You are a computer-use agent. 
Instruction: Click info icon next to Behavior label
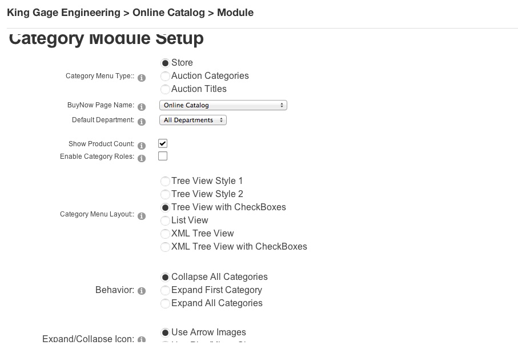pos(142,291)
